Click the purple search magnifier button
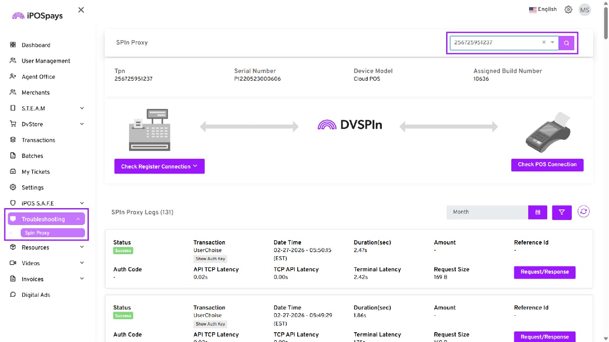The height and width of the screenshot is (342, 609). pos(566,43)
